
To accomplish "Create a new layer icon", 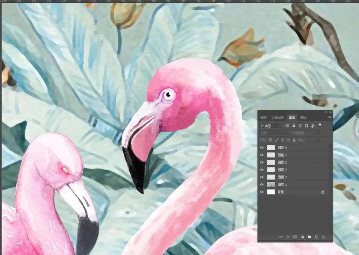I will coord(316,237).
